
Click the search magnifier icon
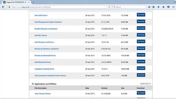click(114, 7)
